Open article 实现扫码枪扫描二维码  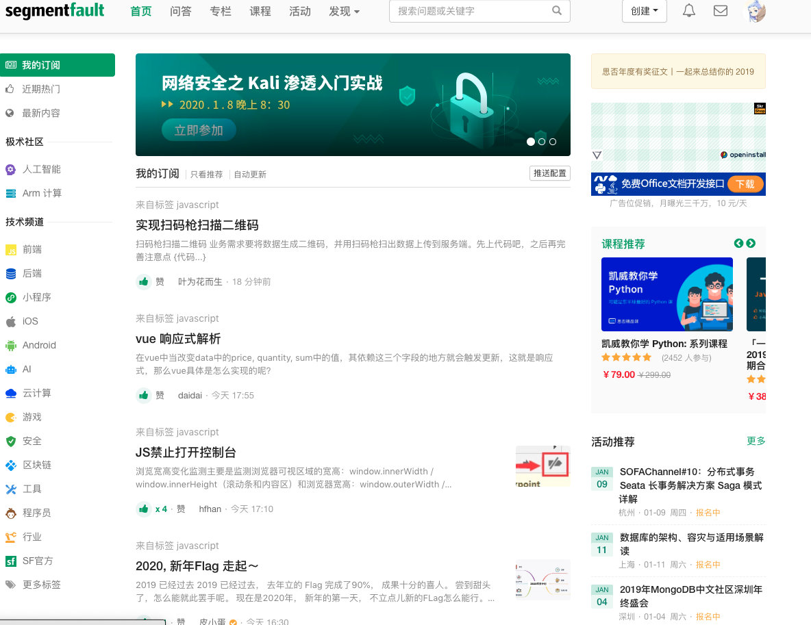coord(197,225)
